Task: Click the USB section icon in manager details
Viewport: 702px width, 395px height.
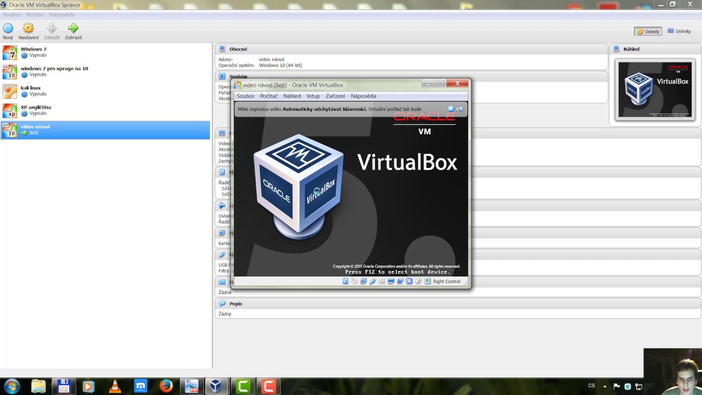Action: (x=222, y=255)
